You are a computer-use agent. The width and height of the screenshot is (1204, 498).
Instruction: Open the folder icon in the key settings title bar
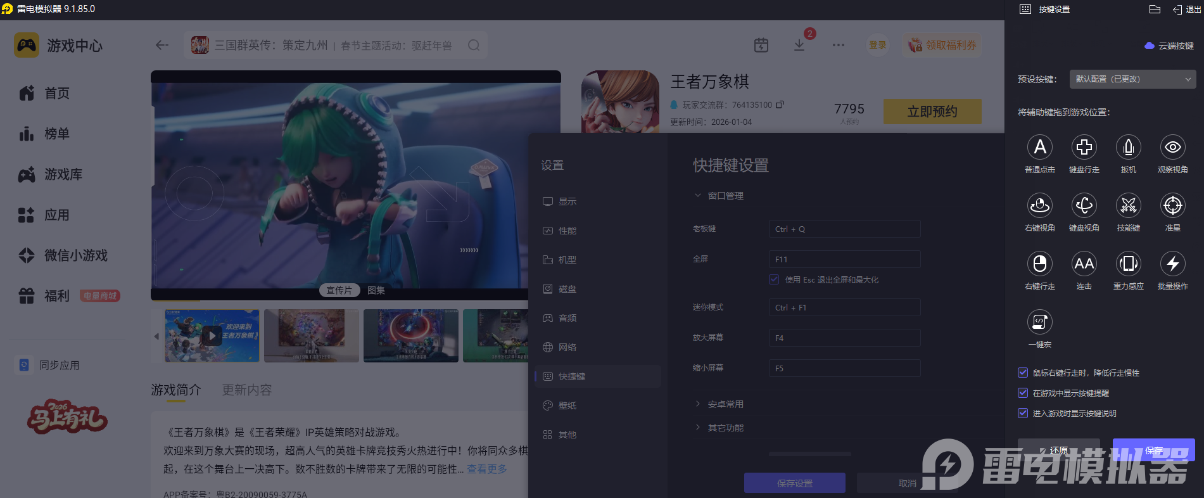tap(1155, 9)
